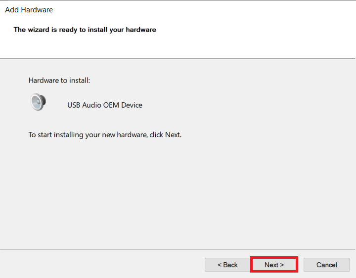The width and height of the screenshot is (356, 278).
Task: Click the empty gray area below the instruction text
Action: 178,193
